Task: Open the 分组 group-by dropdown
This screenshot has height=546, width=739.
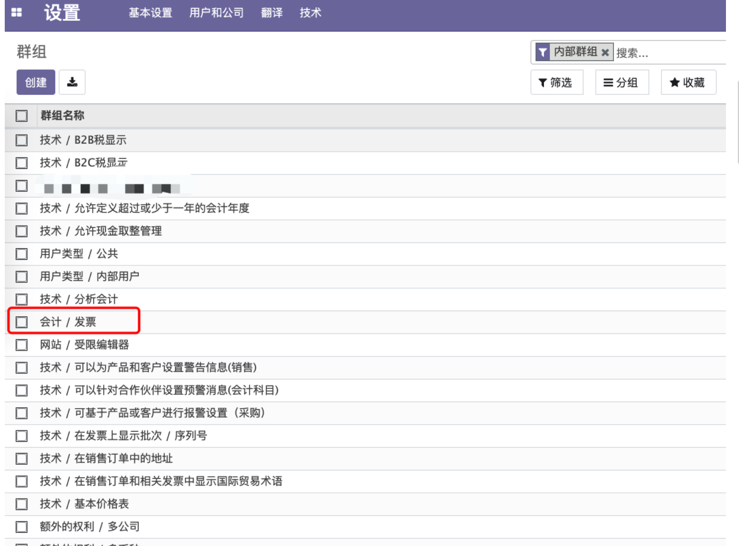Action: coord(622,82)
